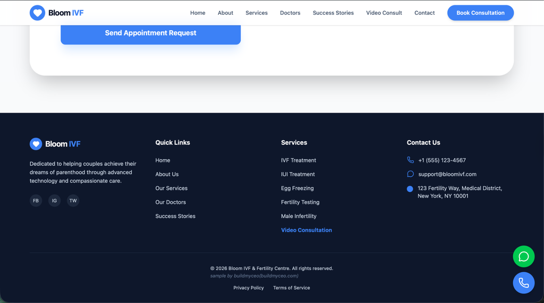Image resolution: width=544 pixels, height=303 pixels.
Task: Open the TW social icon
Action: [73, 201]
